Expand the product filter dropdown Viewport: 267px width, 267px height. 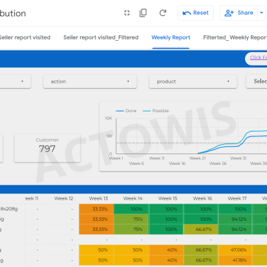193,81
